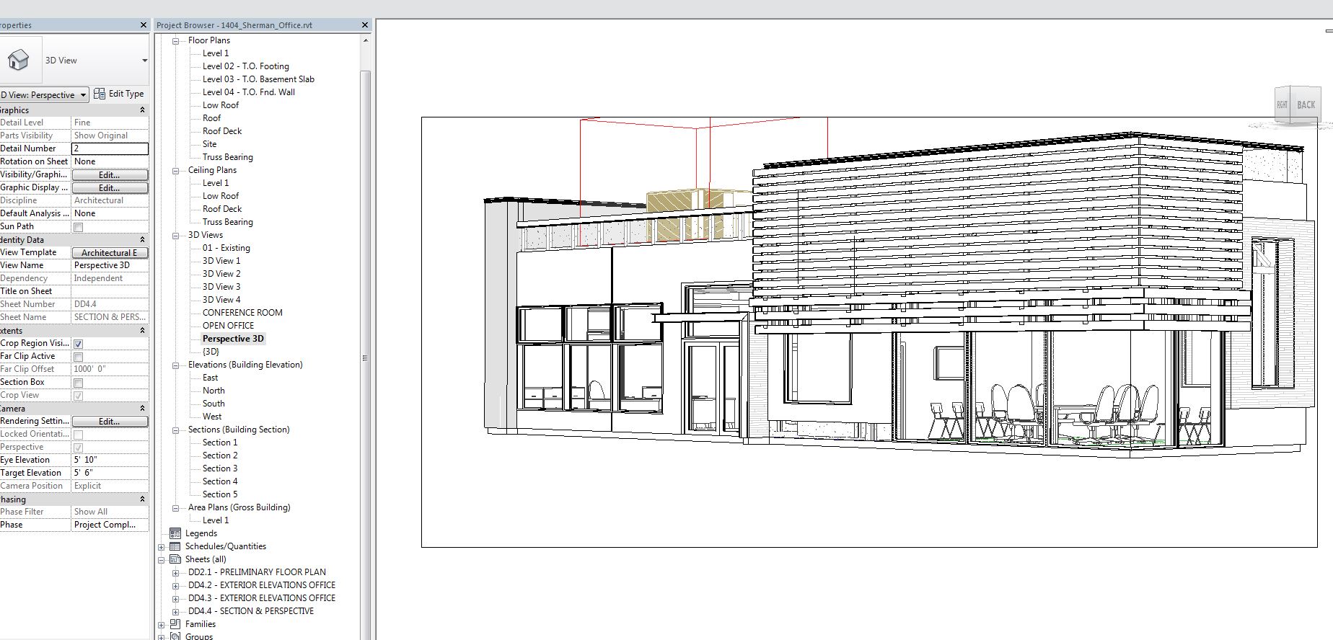Open the 3D View type selector dropdown
Viewport: 1333px width, 640px height.
click(144, 61)
